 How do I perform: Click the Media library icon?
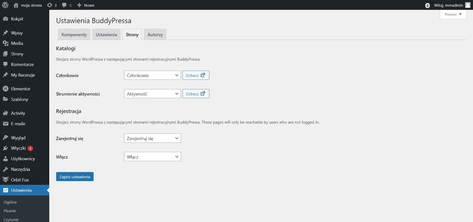(x=5, y=43)
